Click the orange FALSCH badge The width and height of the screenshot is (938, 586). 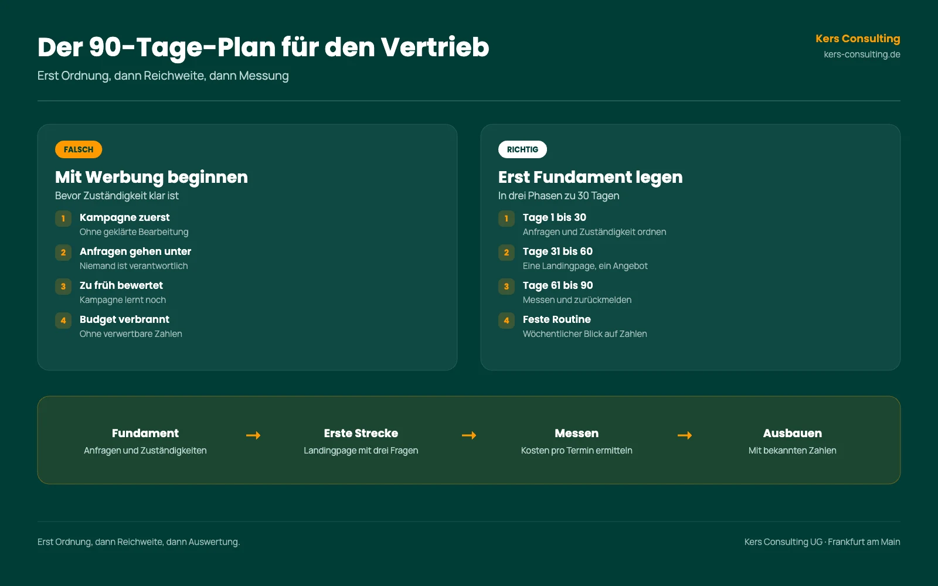pyautogui.click(x=79, y=149)
